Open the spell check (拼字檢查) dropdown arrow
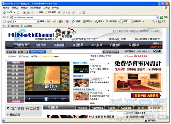Viewport: 171px width, 124px height. tap(118, 22)
